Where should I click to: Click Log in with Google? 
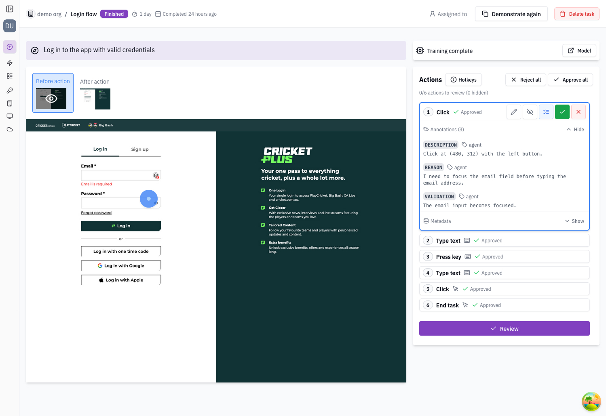[121, 266]
